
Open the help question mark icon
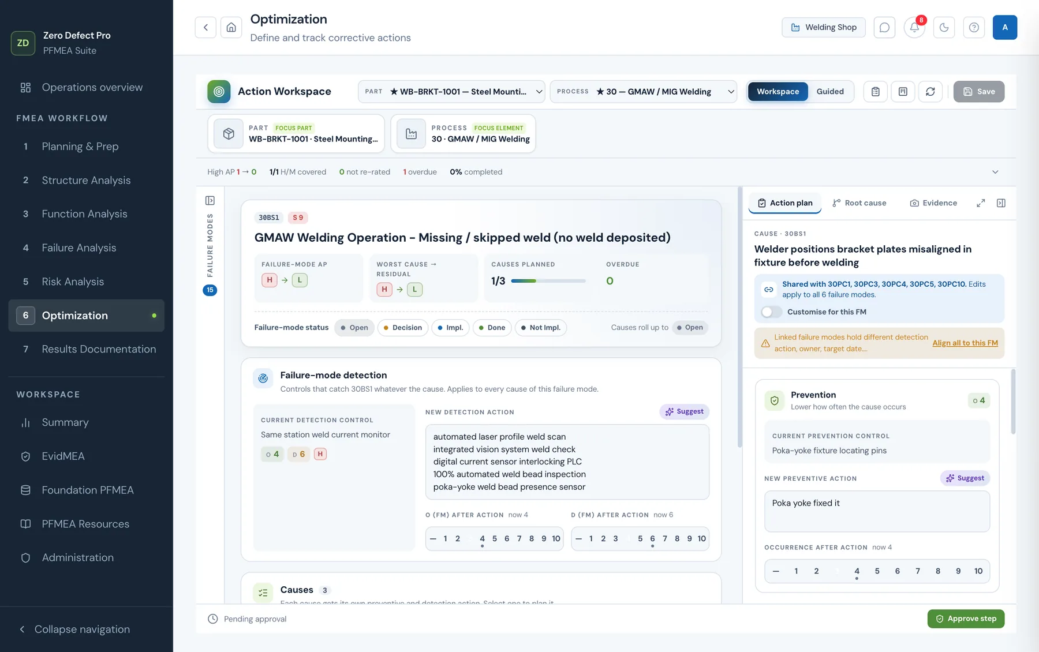click(x=974, y=27)
